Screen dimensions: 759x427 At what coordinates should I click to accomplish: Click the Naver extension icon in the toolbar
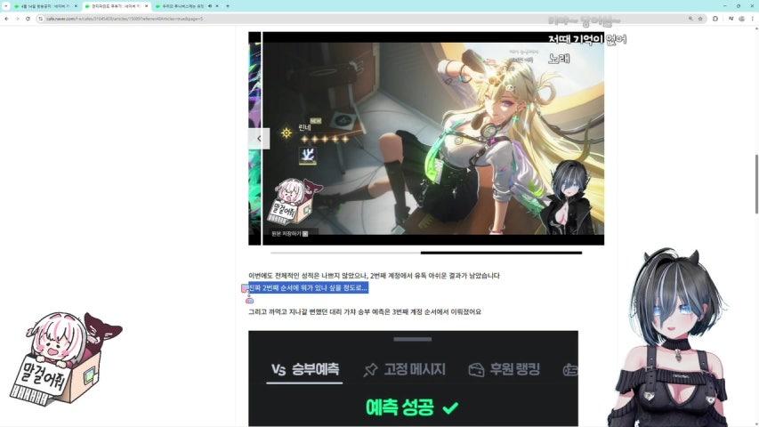point(731,19)
